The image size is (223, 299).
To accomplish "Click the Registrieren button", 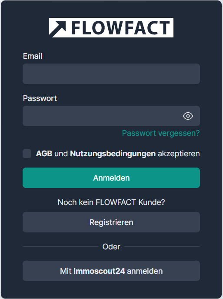I will (111, 222).
